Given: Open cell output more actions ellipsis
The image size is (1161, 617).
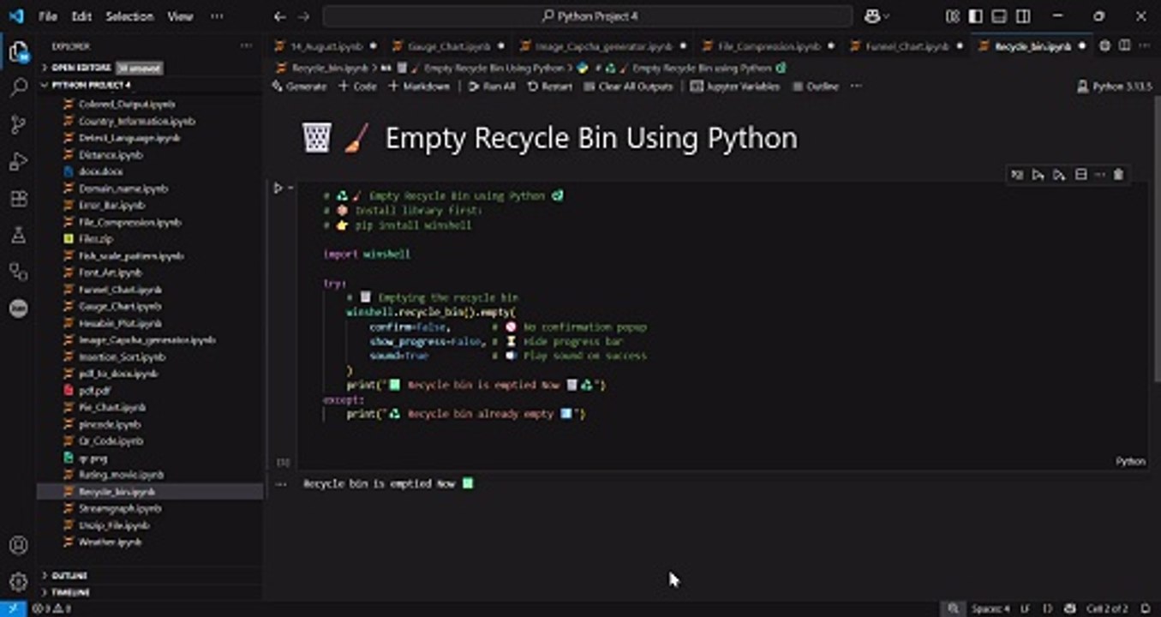Looking at the screenshot, I should pos(280,484).
